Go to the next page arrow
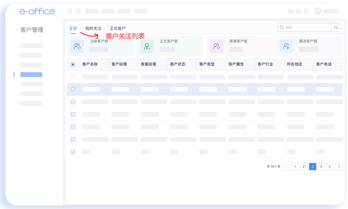 [x=339, y=166]
